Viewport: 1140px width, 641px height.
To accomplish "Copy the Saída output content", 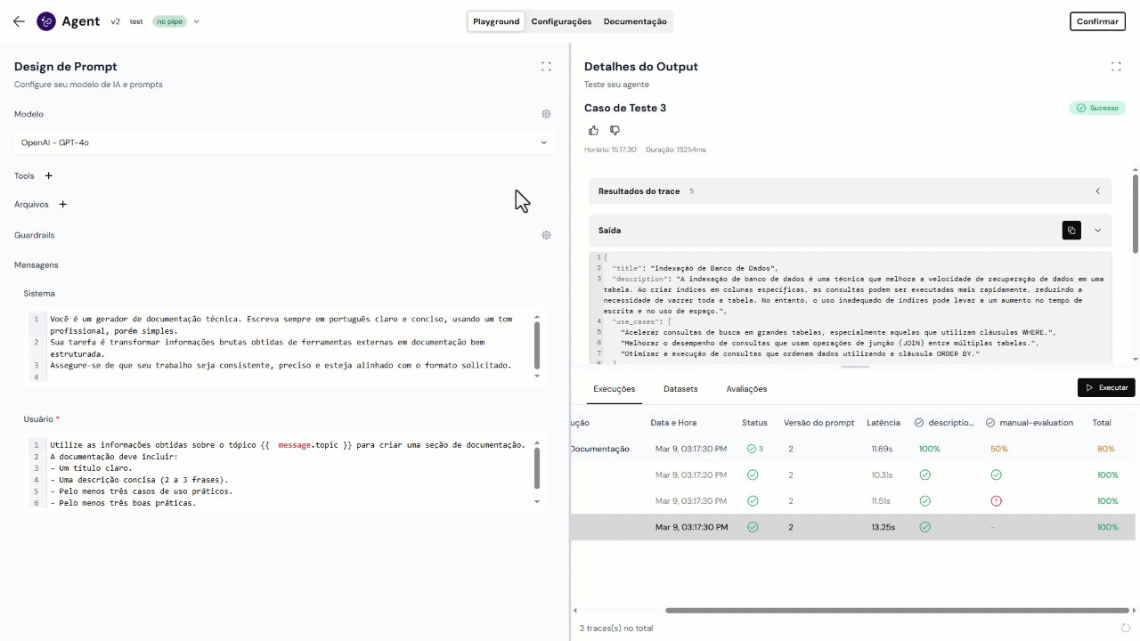I will (1071, 231).
